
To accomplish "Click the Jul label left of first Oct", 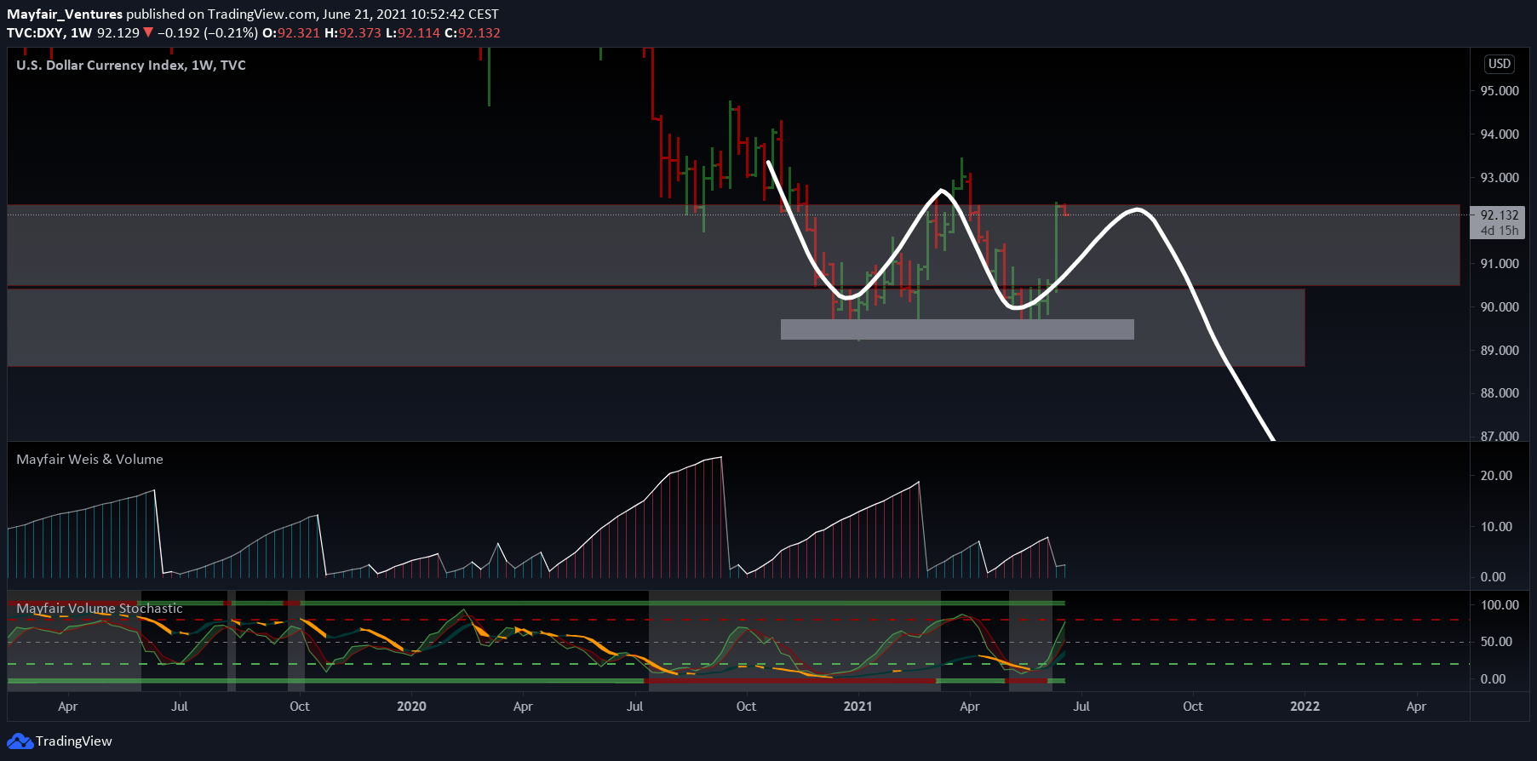I will [180, 707].
